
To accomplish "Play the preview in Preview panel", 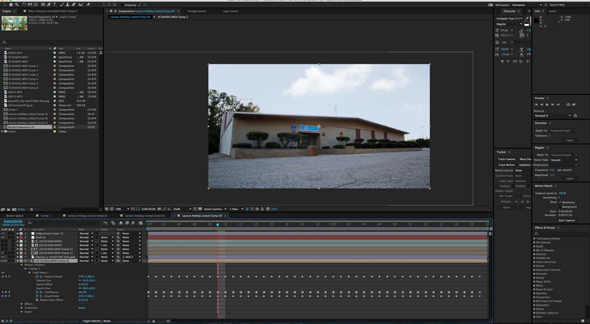I will (547, 104).
